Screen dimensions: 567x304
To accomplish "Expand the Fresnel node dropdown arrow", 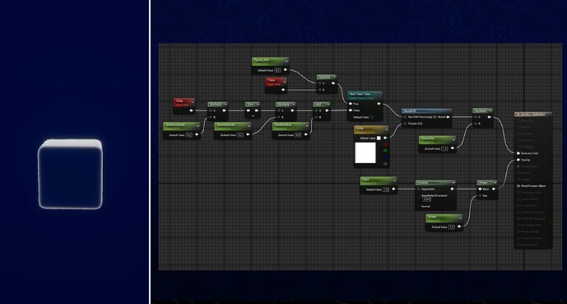I will click(453, 183).
